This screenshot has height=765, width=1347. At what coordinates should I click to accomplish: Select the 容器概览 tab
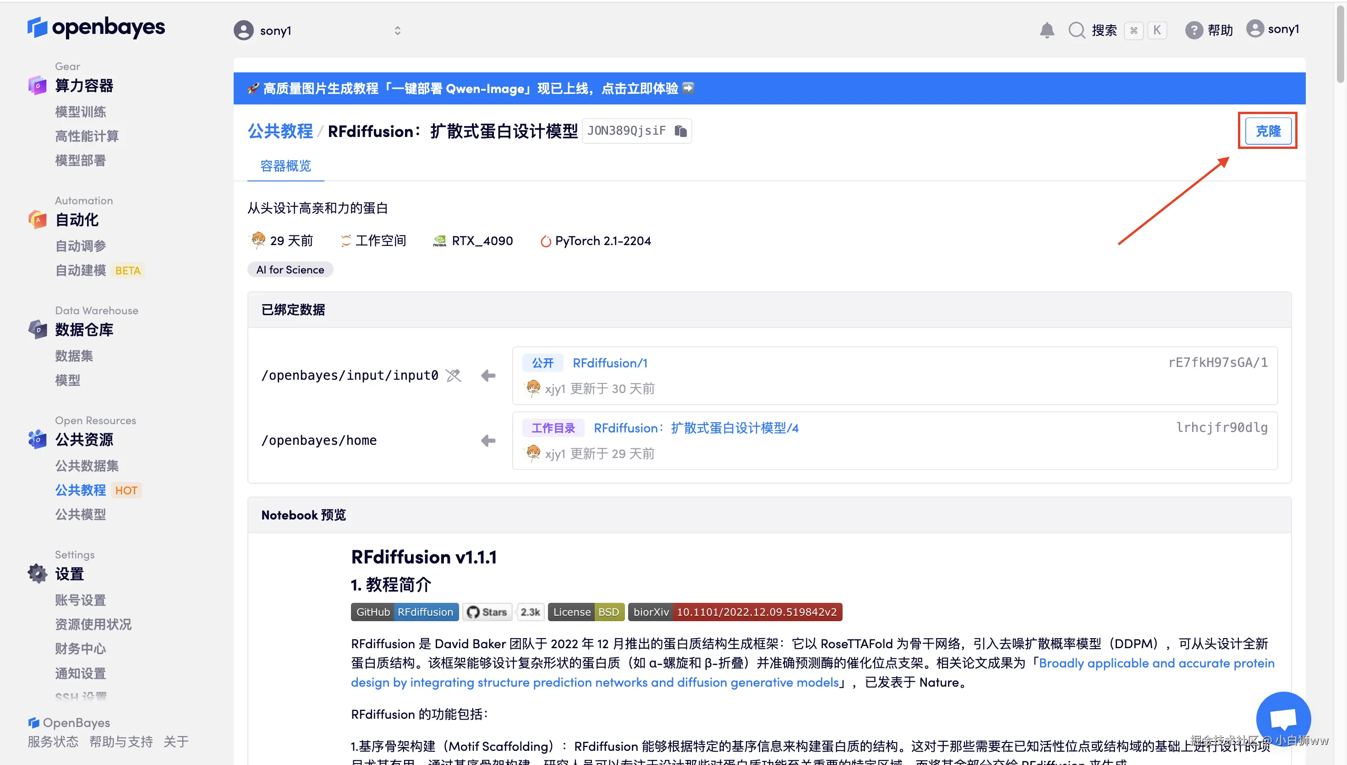point(285,166)
